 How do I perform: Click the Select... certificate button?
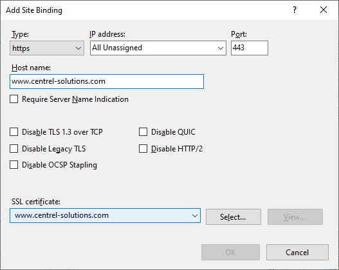click(234, 217)
